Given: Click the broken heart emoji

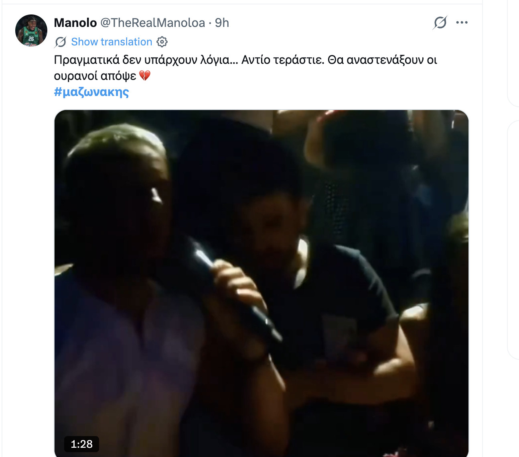Looking at the screenshot, I should 144,75.
